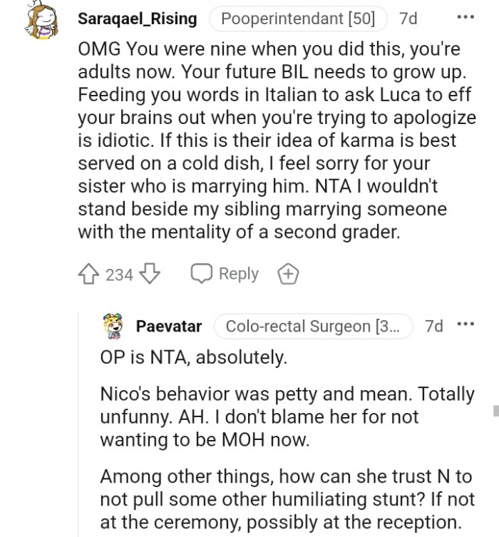499x537 pixels.
Task: Click the Colo-rectal Surgeon flair badge
Action: tap(313, 326)
